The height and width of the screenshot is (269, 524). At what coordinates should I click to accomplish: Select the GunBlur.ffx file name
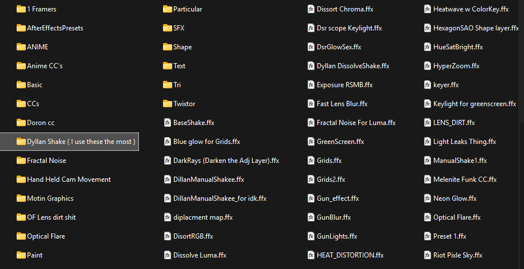click(334, 217)
